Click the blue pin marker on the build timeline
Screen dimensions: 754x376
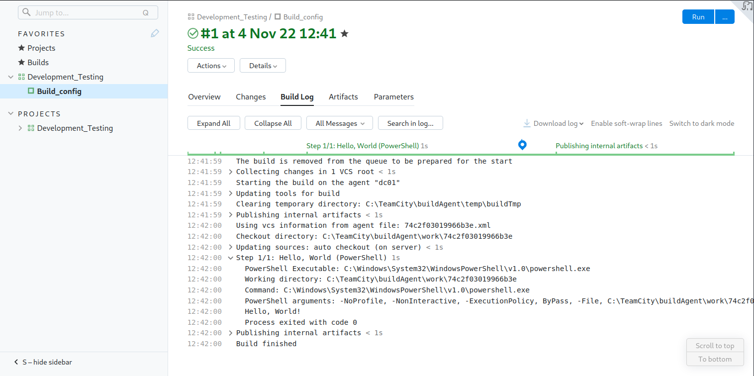point(522,145)
